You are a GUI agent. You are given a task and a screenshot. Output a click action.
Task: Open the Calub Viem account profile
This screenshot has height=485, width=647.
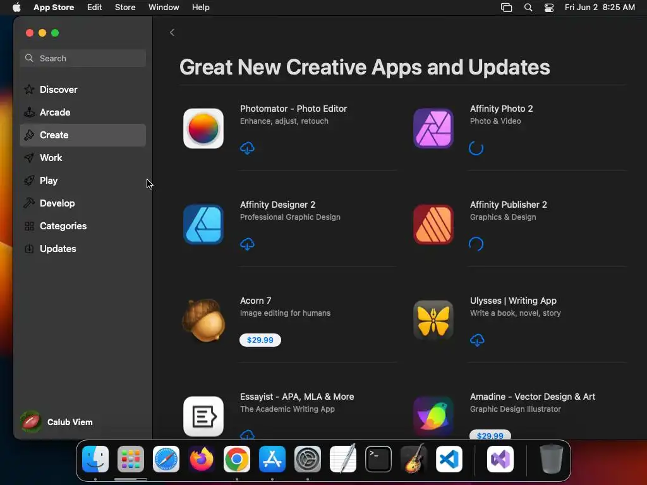57,422
